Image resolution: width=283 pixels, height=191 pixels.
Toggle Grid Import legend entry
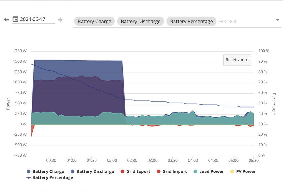[174, 171]
